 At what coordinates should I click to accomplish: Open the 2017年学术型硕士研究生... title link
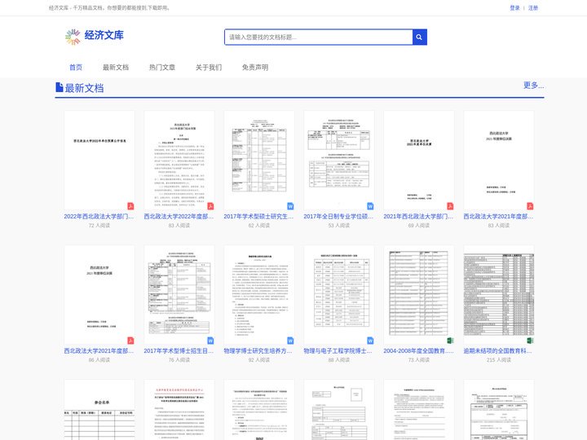258,216
